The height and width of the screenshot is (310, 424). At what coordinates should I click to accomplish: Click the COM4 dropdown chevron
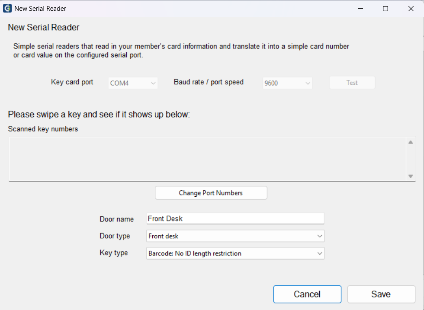(153, 83)
